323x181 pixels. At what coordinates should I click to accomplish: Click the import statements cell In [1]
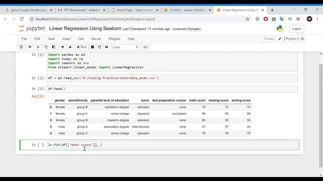[x=173, y=61]
